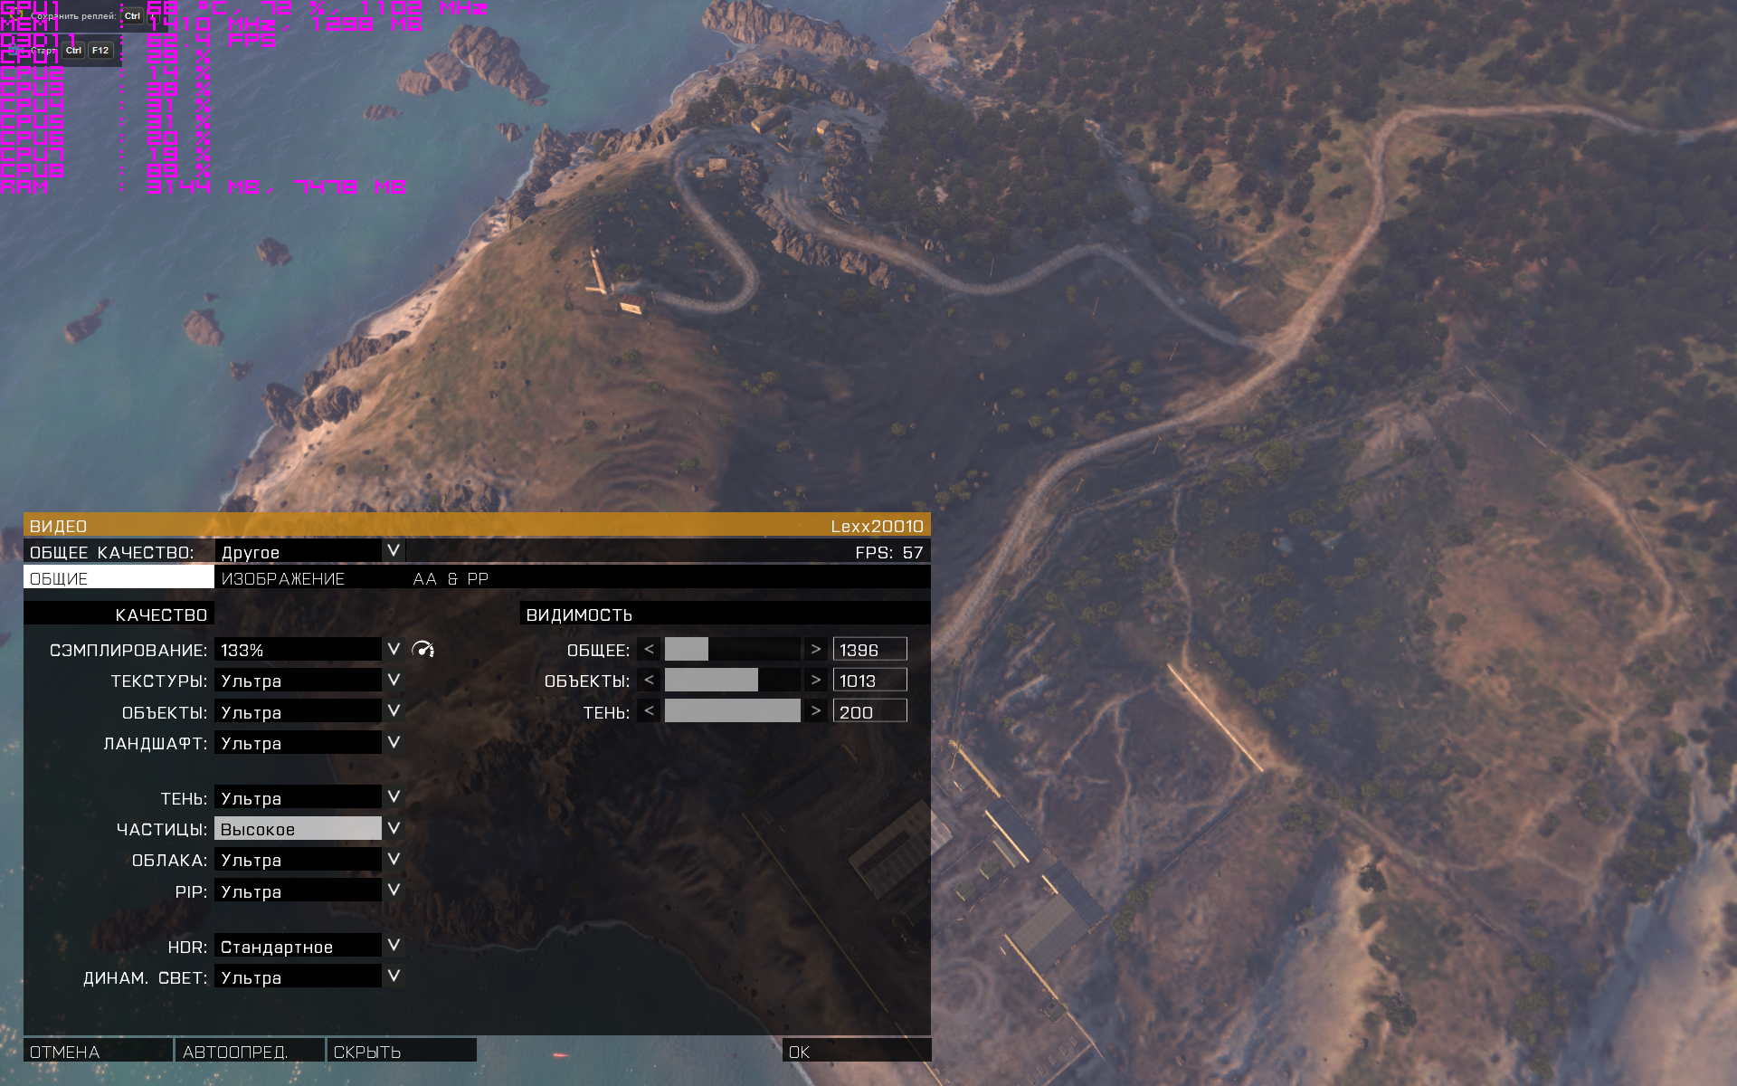Confirm settings with OK button
The image size is (1737, 1086).
click(855, 1051)
